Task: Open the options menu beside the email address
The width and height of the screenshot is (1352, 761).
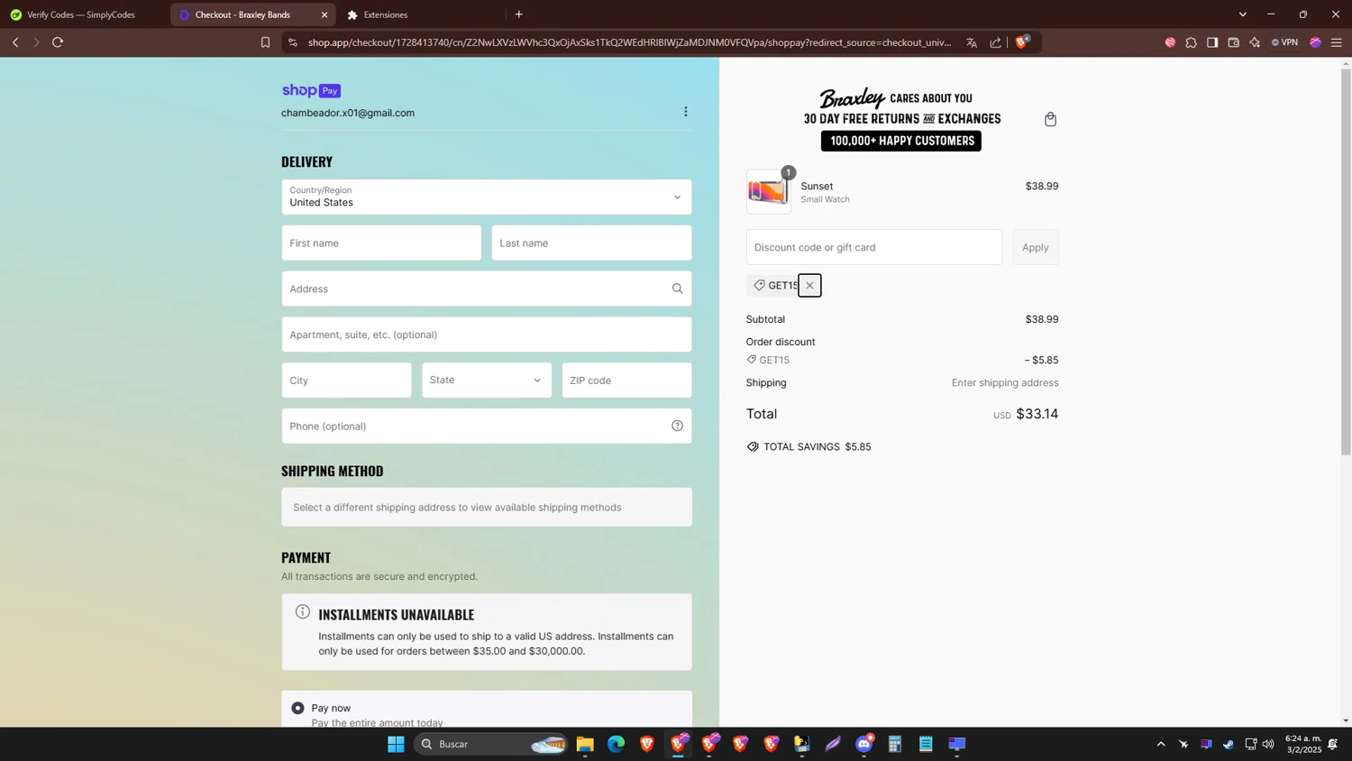Action: click(x=686, y=112)
